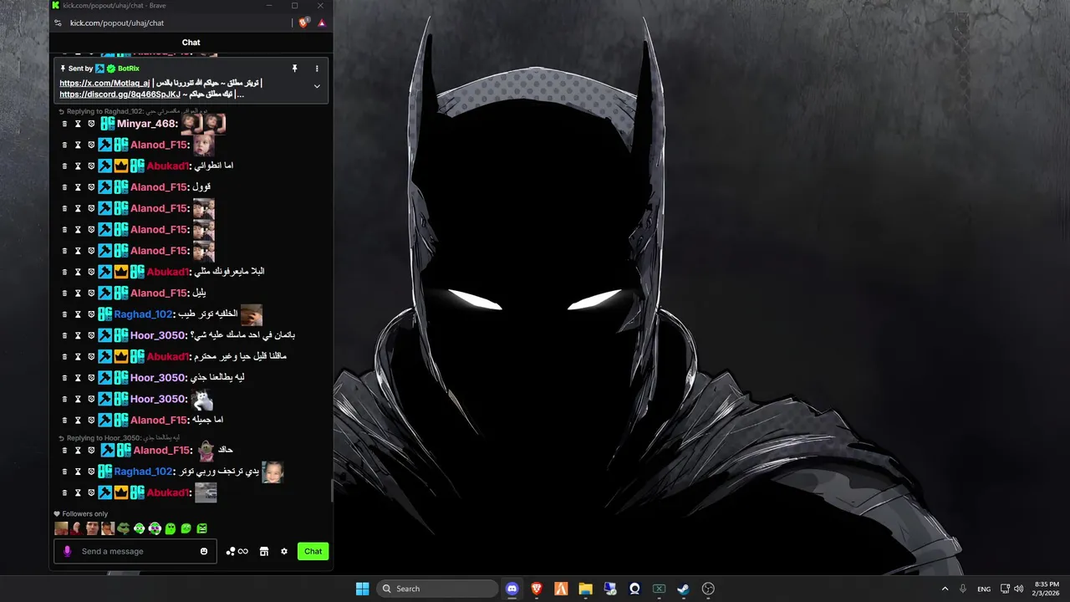Click the Kick logo in window title bar
The image size is (1070, 602).
tap(57, 5)
